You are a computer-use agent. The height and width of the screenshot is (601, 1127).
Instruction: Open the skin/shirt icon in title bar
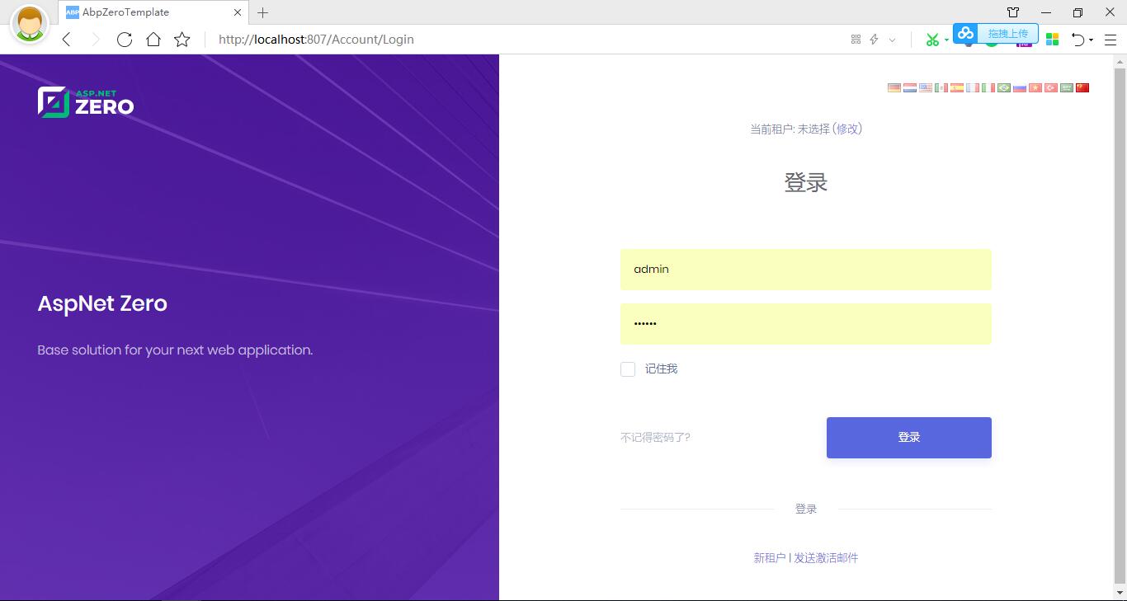1013,12
